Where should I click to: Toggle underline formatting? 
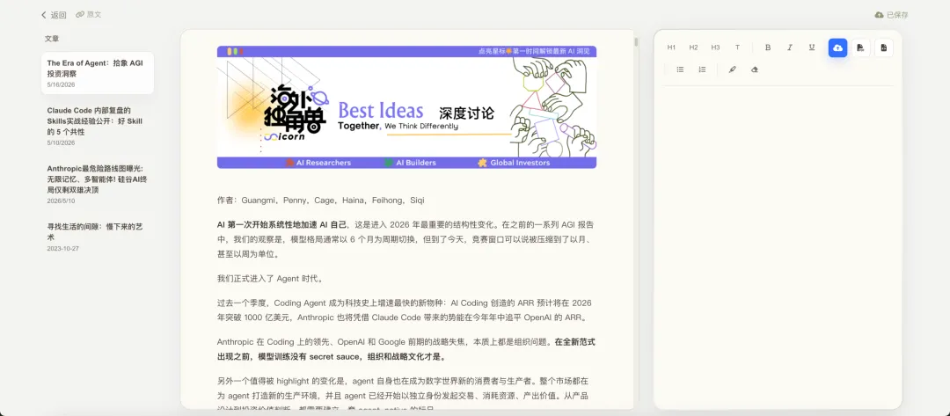tap(811, 47)
